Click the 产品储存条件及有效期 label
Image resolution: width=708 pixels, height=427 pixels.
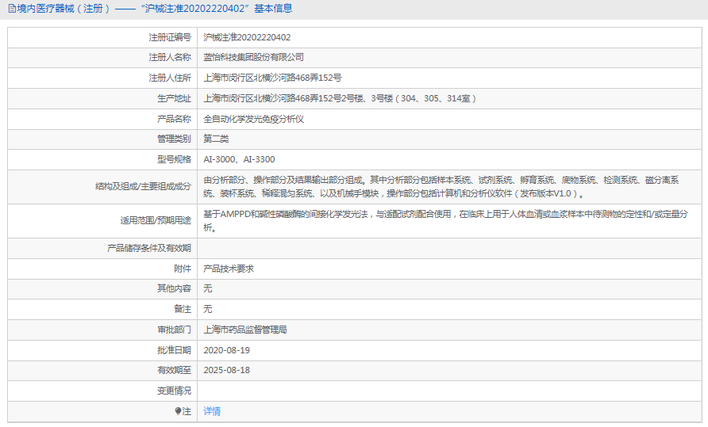pyautogui.click(x=149, y=249)
